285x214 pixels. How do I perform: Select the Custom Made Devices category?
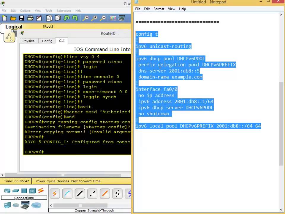click(25, 205)
